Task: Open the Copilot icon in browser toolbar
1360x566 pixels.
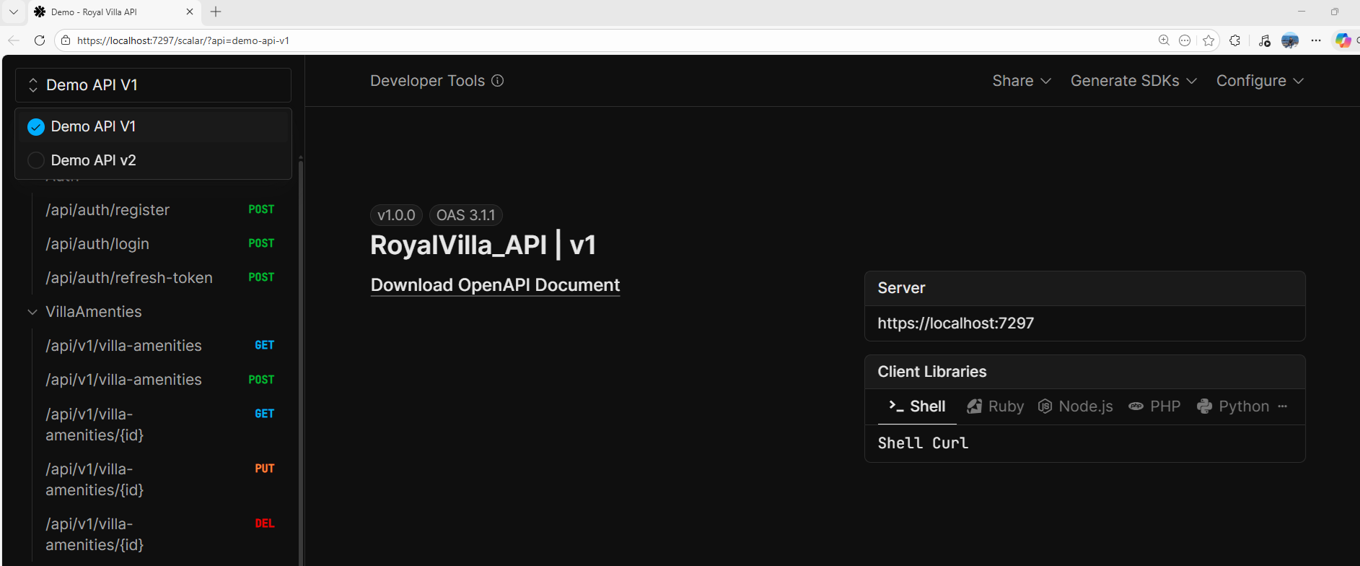Action: click(x=1343, y=40)
